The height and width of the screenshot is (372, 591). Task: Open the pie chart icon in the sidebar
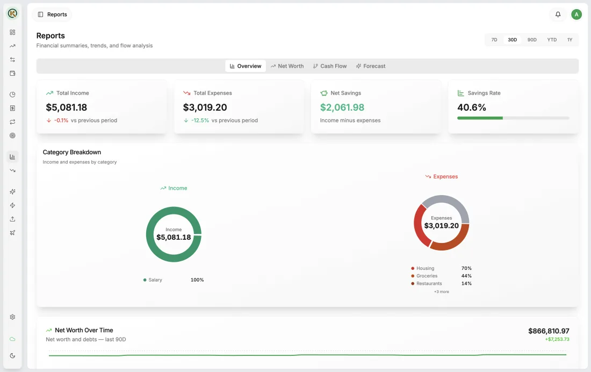click(12, 94)
